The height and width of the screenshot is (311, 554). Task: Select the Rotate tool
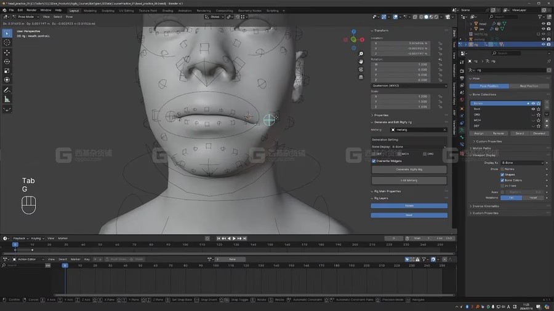click(7, 61)
